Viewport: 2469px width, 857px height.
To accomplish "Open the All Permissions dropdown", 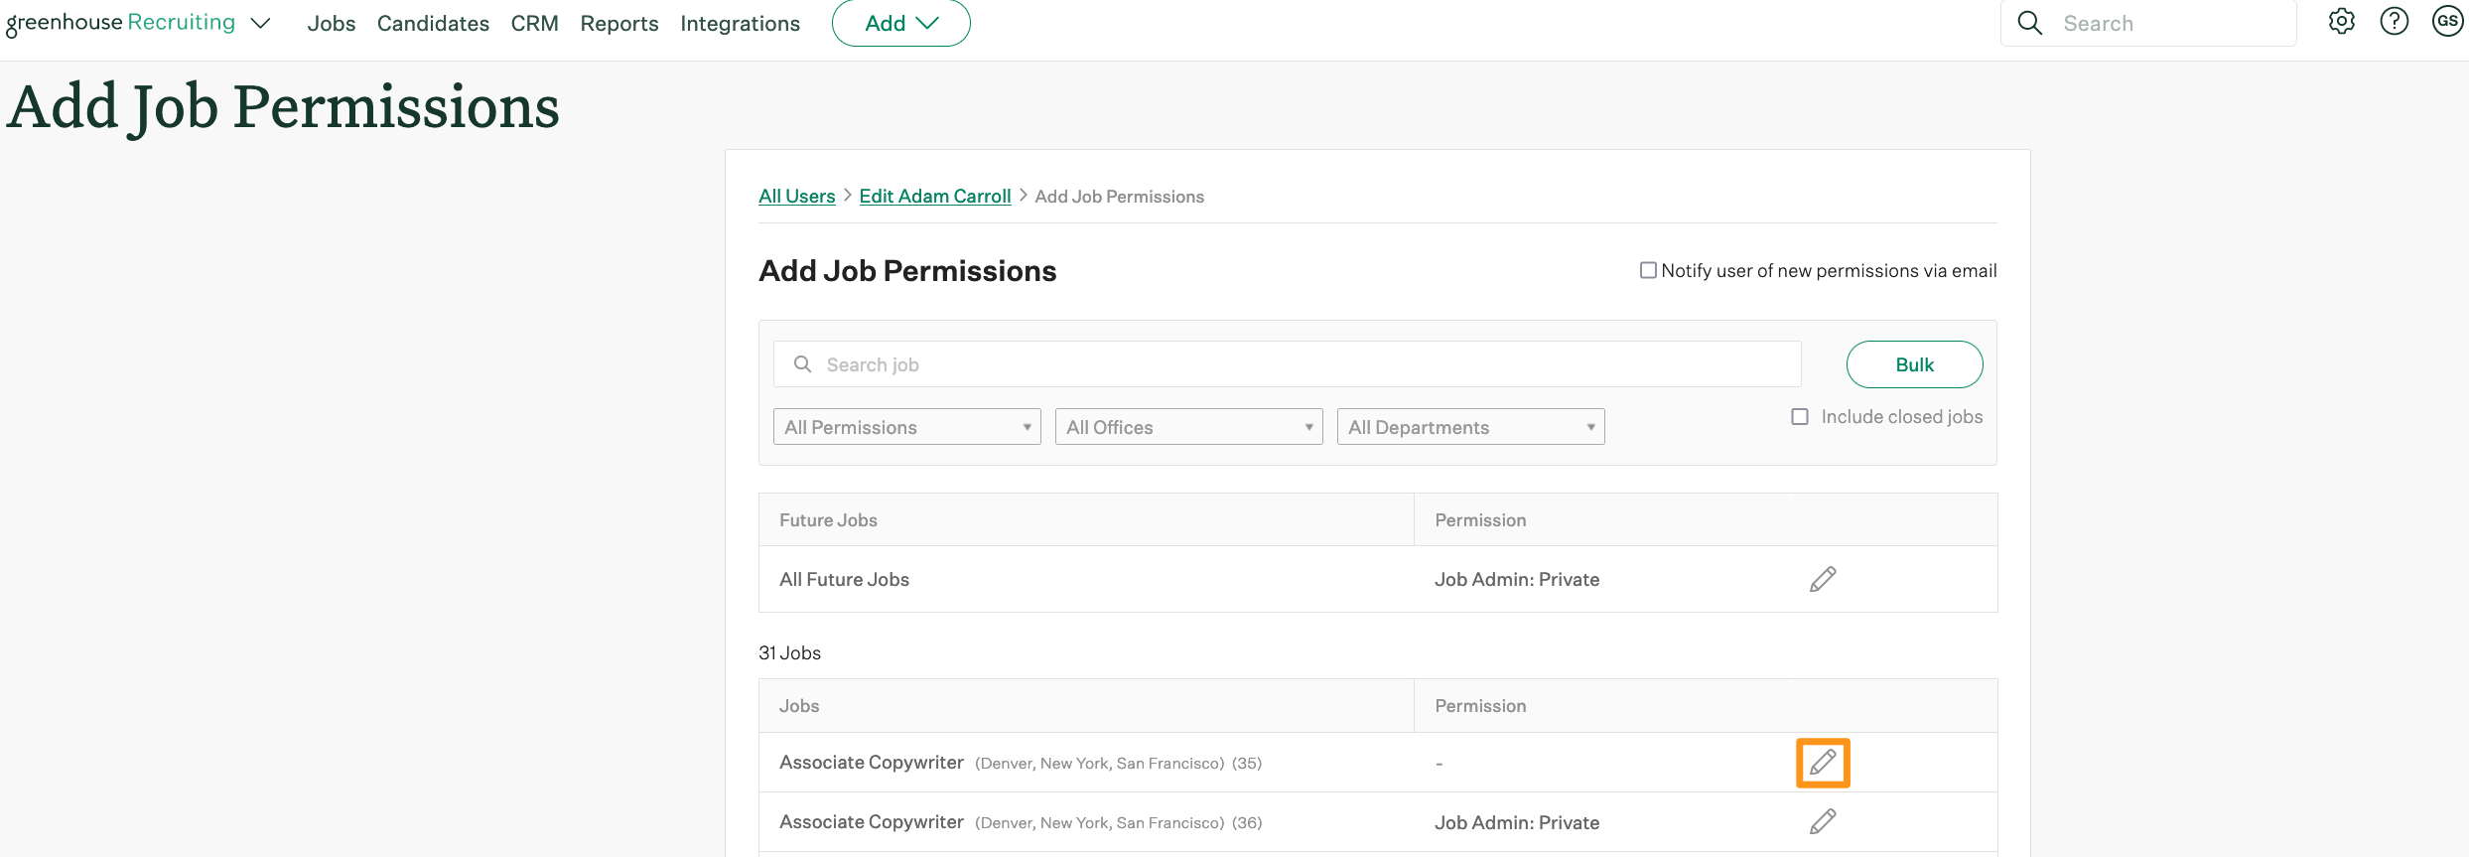I will coord(906,427).
